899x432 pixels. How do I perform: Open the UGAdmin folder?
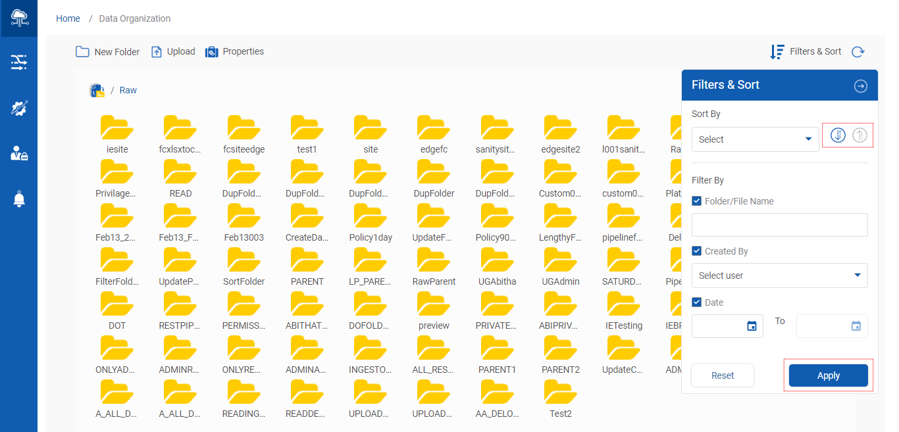coord(561,266)
